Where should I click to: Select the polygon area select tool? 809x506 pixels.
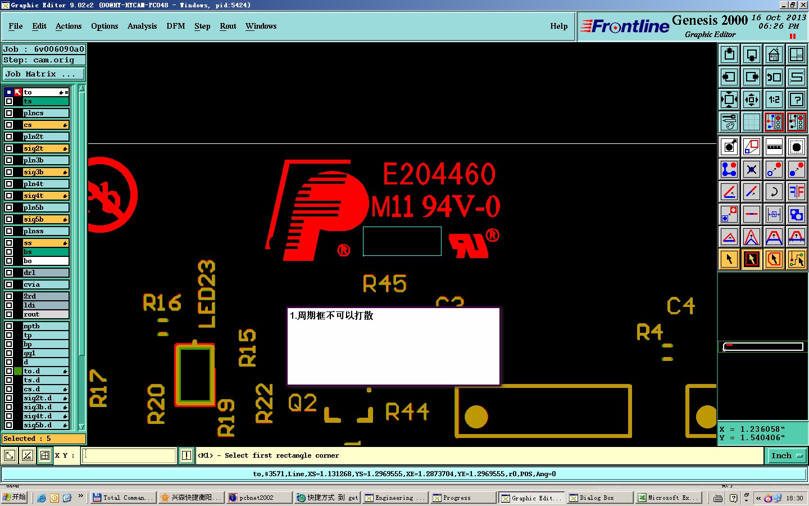[x=774, y=259]
